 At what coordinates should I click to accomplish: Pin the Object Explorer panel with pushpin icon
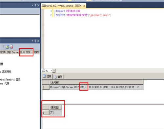tap(35, 41)
